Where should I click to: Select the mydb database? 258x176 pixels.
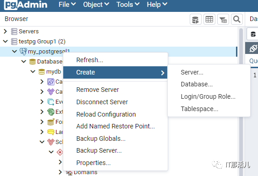[54, 72]
